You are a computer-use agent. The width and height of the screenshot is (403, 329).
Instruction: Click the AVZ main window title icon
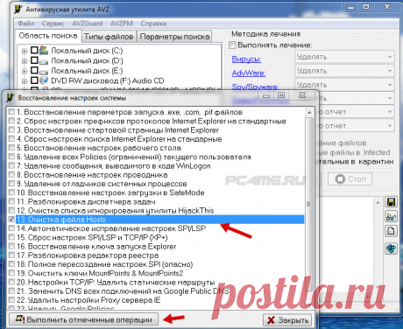[18, 10]
